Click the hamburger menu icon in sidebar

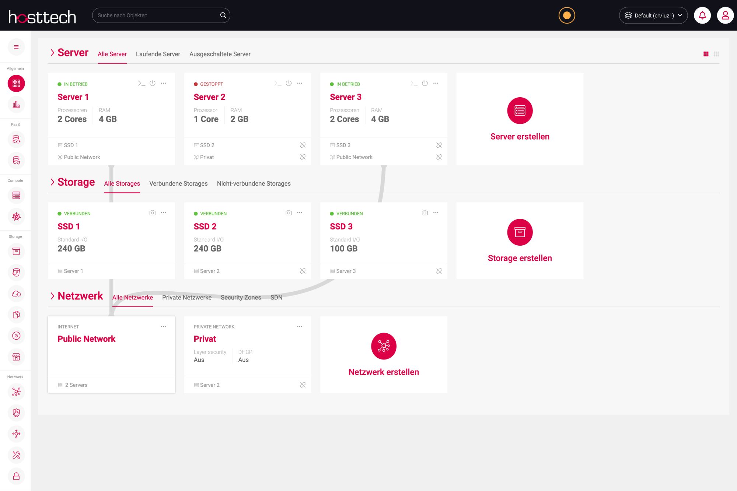tap(16, 47)
